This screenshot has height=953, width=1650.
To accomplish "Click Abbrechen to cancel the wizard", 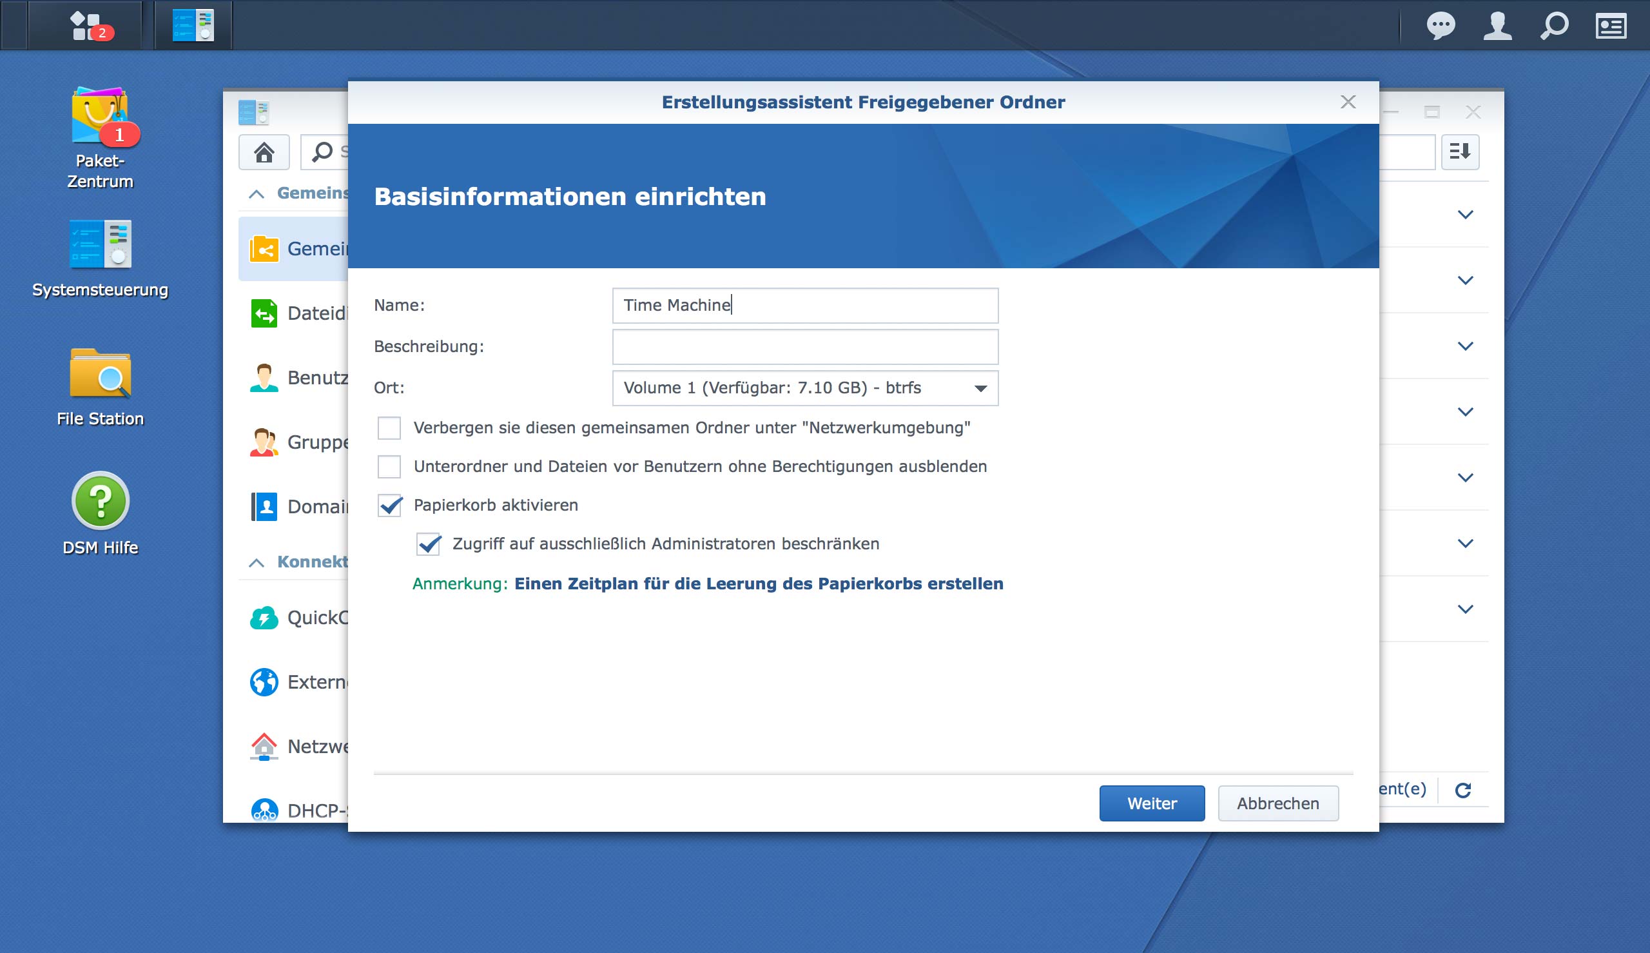I will [x=1277, y=803].
